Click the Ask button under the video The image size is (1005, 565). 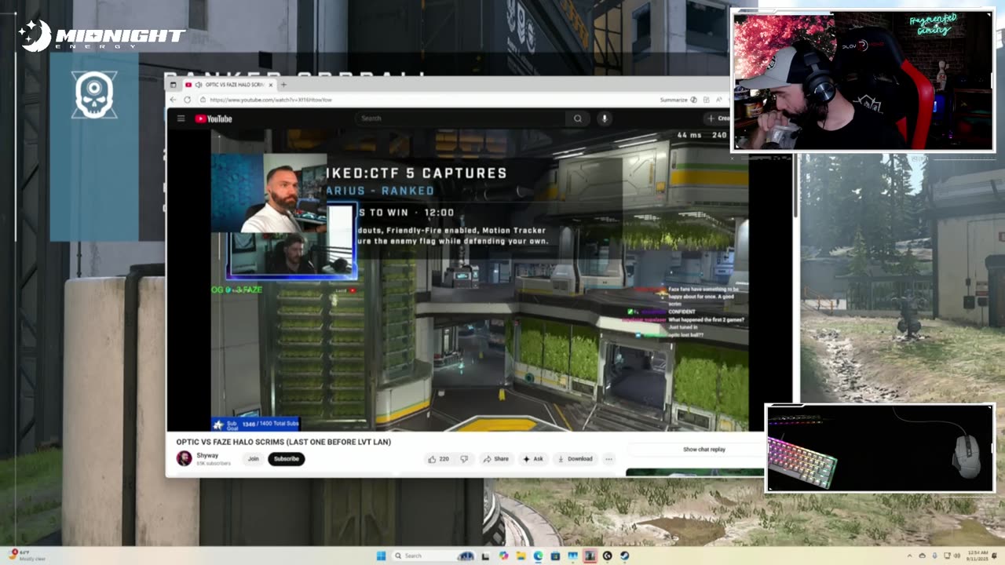[x=533, y=459]
